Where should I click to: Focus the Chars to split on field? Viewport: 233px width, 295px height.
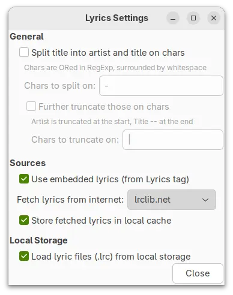(x=161, y=86)
